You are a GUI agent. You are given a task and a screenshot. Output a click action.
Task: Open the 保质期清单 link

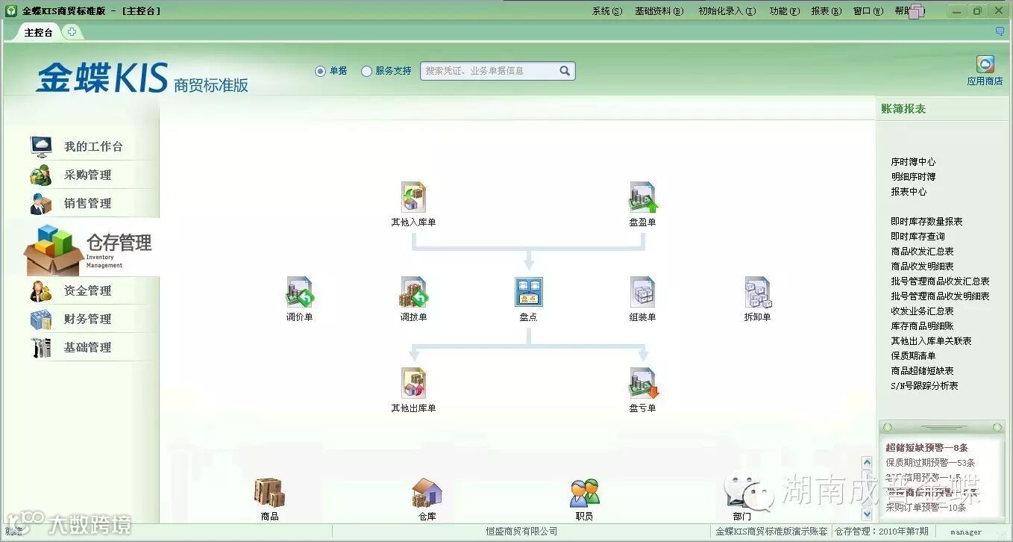913,356
